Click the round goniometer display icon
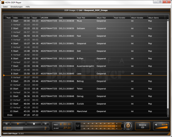This screenshot has width=172, height=137. [128, 126]
